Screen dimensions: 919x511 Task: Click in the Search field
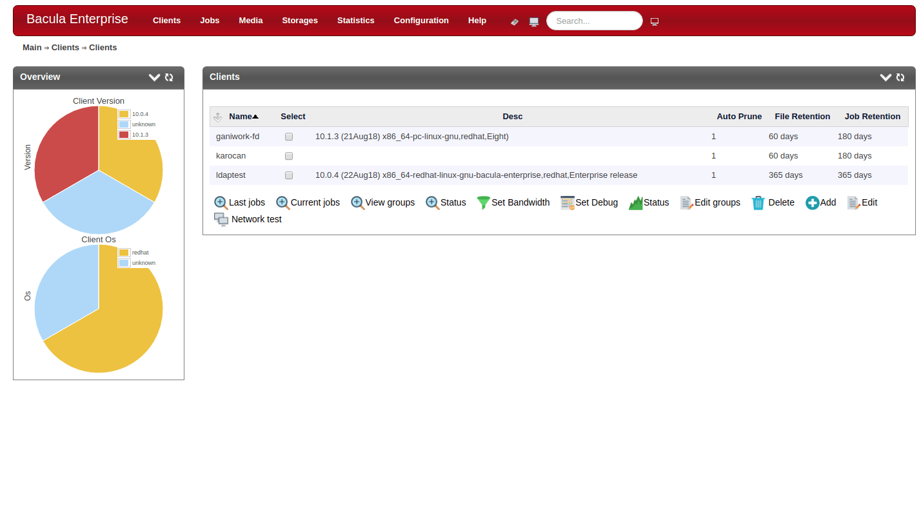click(x=595, y=21)
